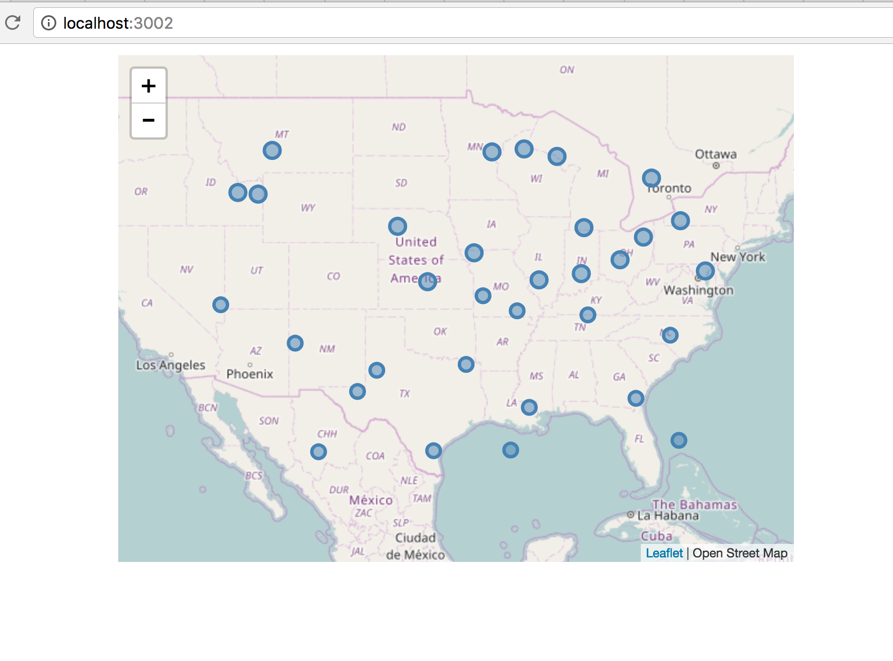Zoom in with the plus button
Viewport: 893px width, 661px height.
pyautogui.click(x=149, y=86)
